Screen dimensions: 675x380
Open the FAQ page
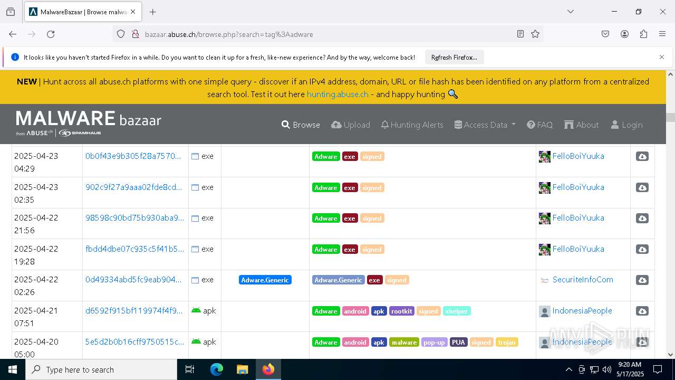pos(539,125)
